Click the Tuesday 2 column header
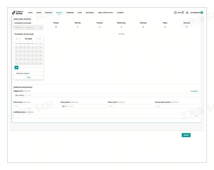This screenshot has width=214, height=170. coord(100,25)
